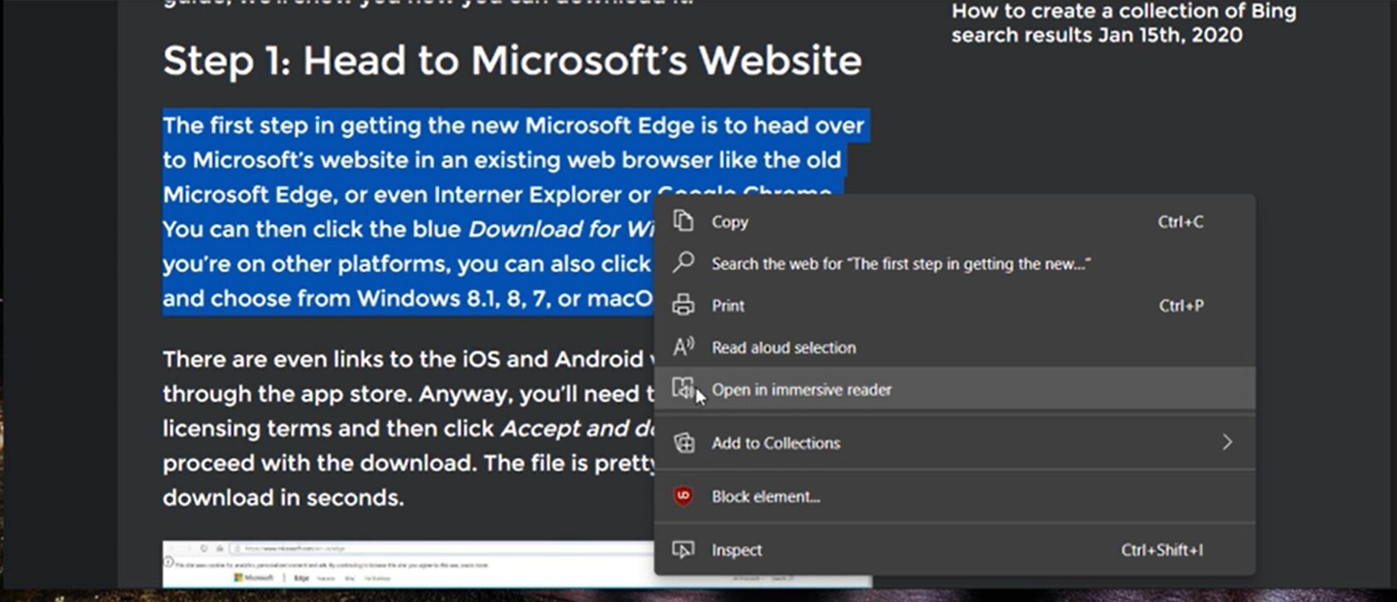This screenshot has width=1397, height=602.
Task: Select Read aloud selection entry
Action: (955, 347)
